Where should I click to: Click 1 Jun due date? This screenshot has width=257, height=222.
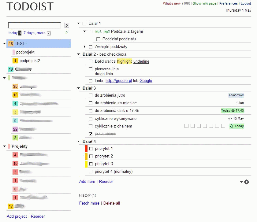(240, 103)
